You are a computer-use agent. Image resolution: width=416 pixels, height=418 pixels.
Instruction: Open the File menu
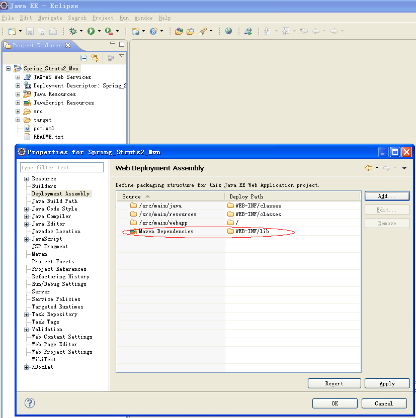[8, 18]
